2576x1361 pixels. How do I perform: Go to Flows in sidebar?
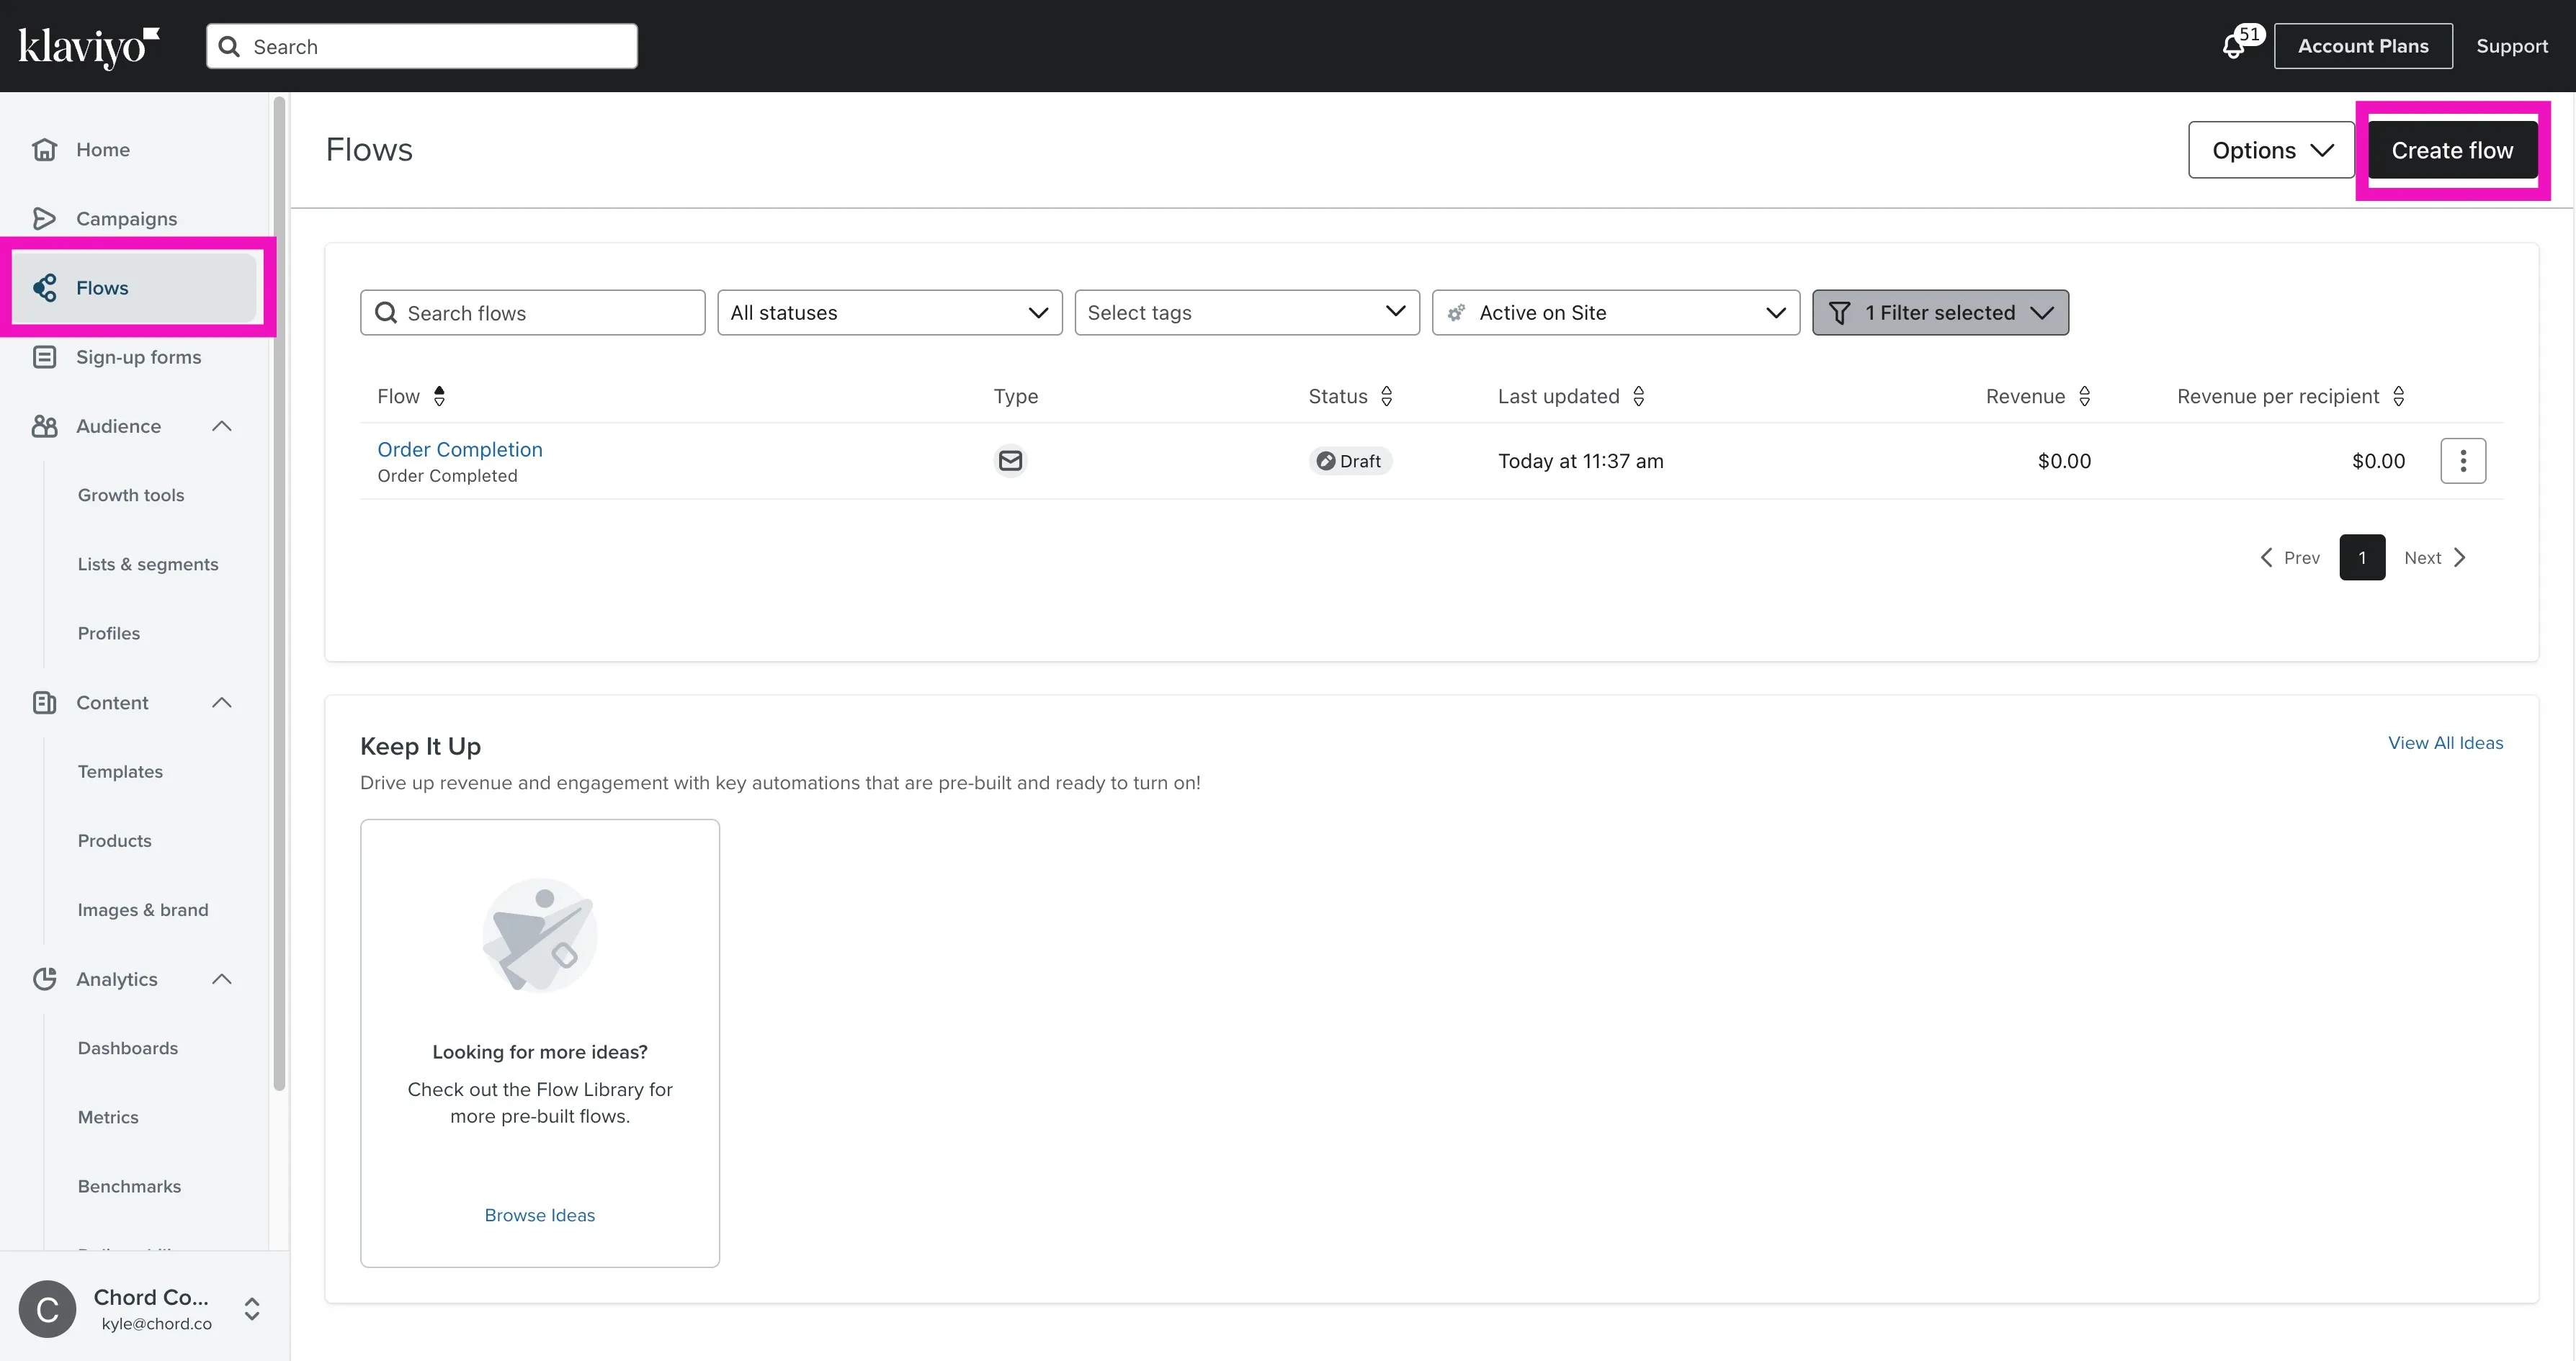click(134, 288)
